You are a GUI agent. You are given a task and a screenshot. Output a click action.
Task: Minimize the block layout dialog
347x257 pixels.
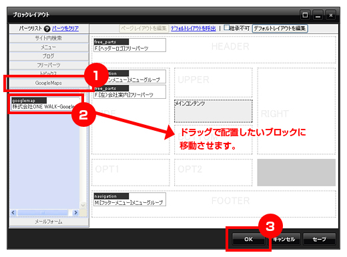click(318, 15)
